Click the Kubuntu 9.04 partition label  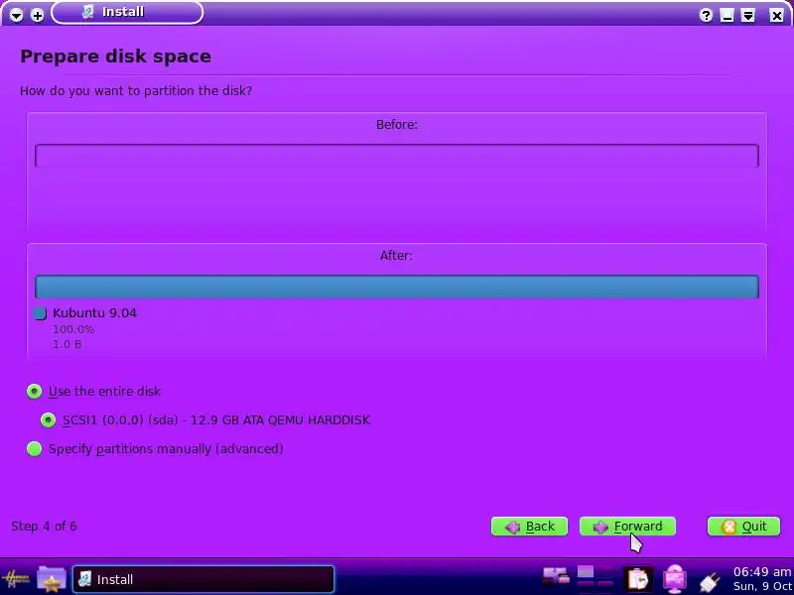[x=94, y=312]
